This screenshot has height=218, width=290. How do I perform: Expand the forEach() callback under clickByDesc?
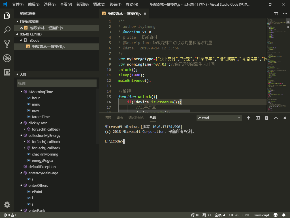coord(24,129)
